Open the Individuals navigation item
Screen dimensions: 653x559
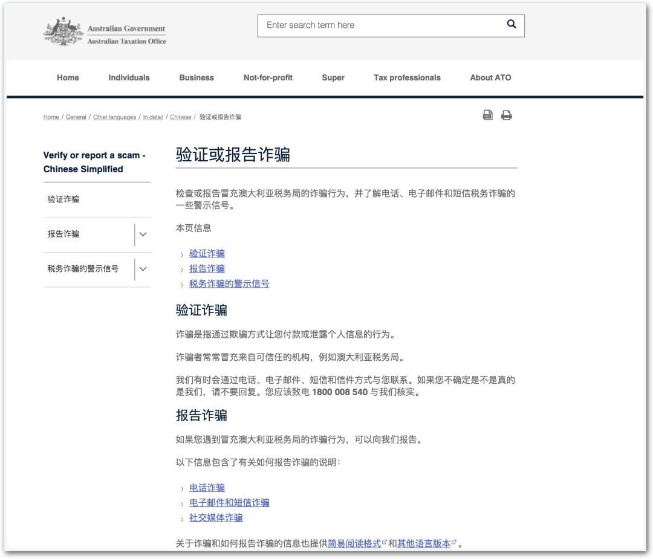(129, 78)
